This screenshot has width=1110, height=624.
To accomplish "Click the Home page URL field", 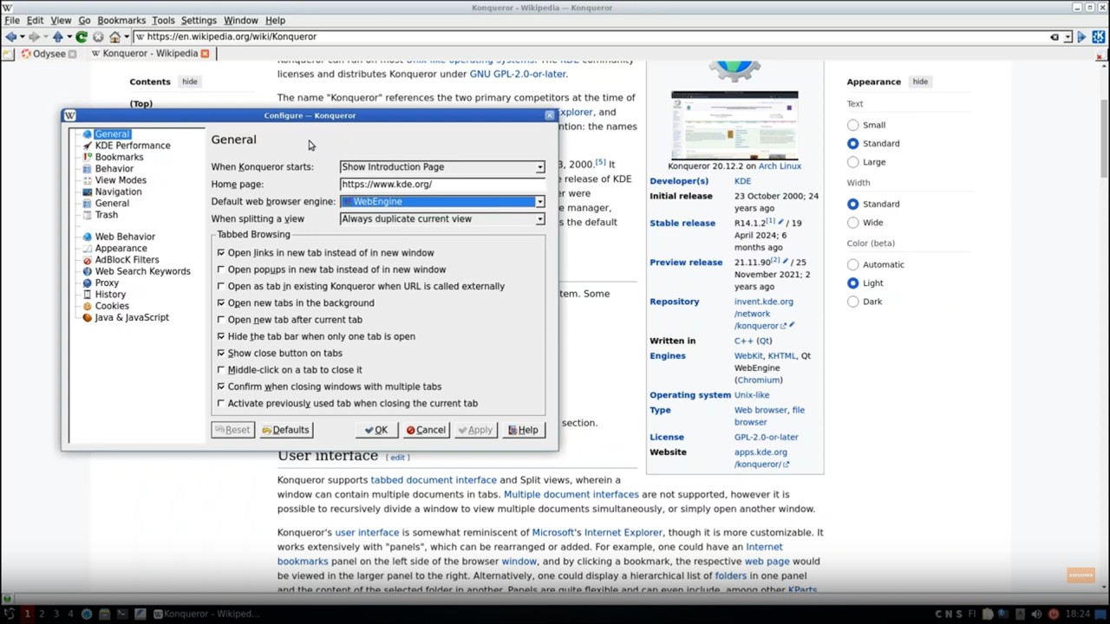I will tap(442, 185).
